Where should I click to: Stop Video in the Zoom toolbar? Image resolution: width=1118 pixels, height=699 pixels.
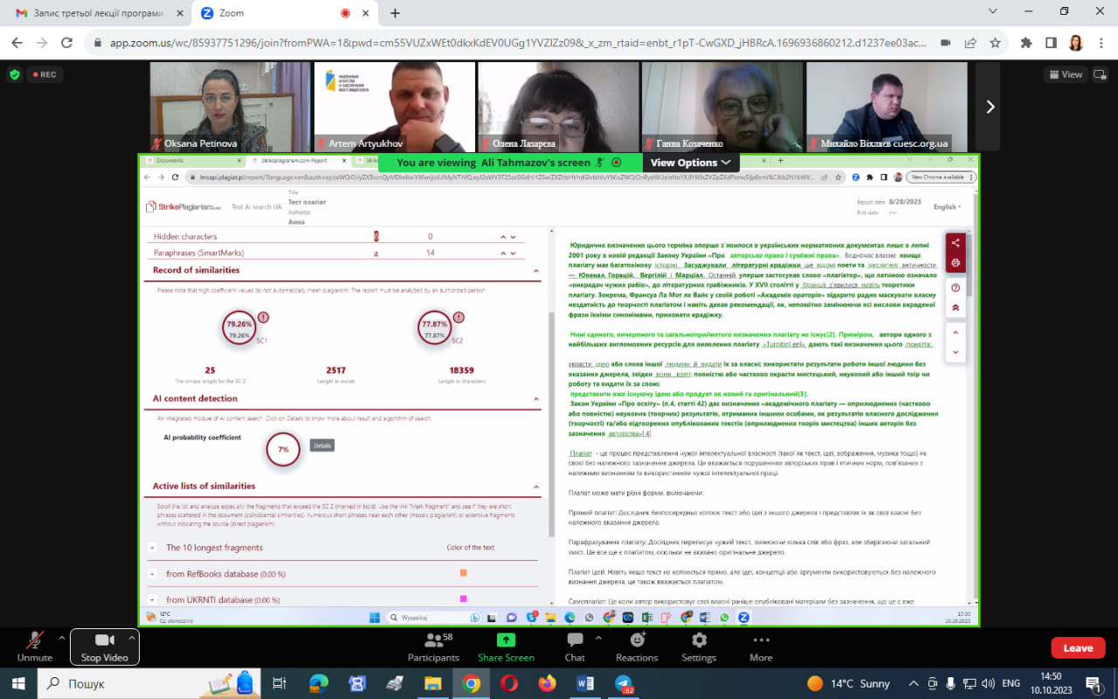104,647
